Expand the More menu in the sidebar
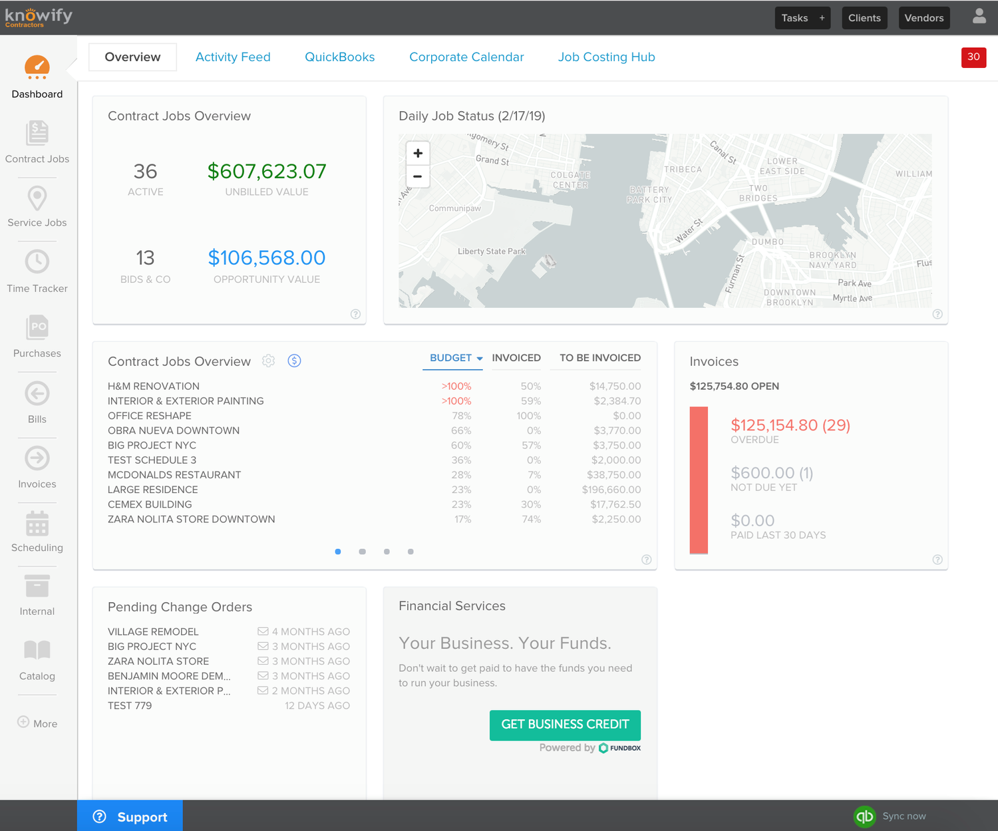Screen dimensions: 998x831 (37, 723)
